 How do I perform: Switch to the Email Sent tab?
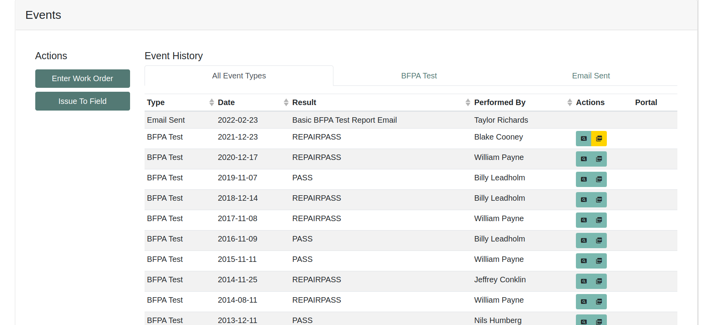pyautogui.click(x=591, y=76)
